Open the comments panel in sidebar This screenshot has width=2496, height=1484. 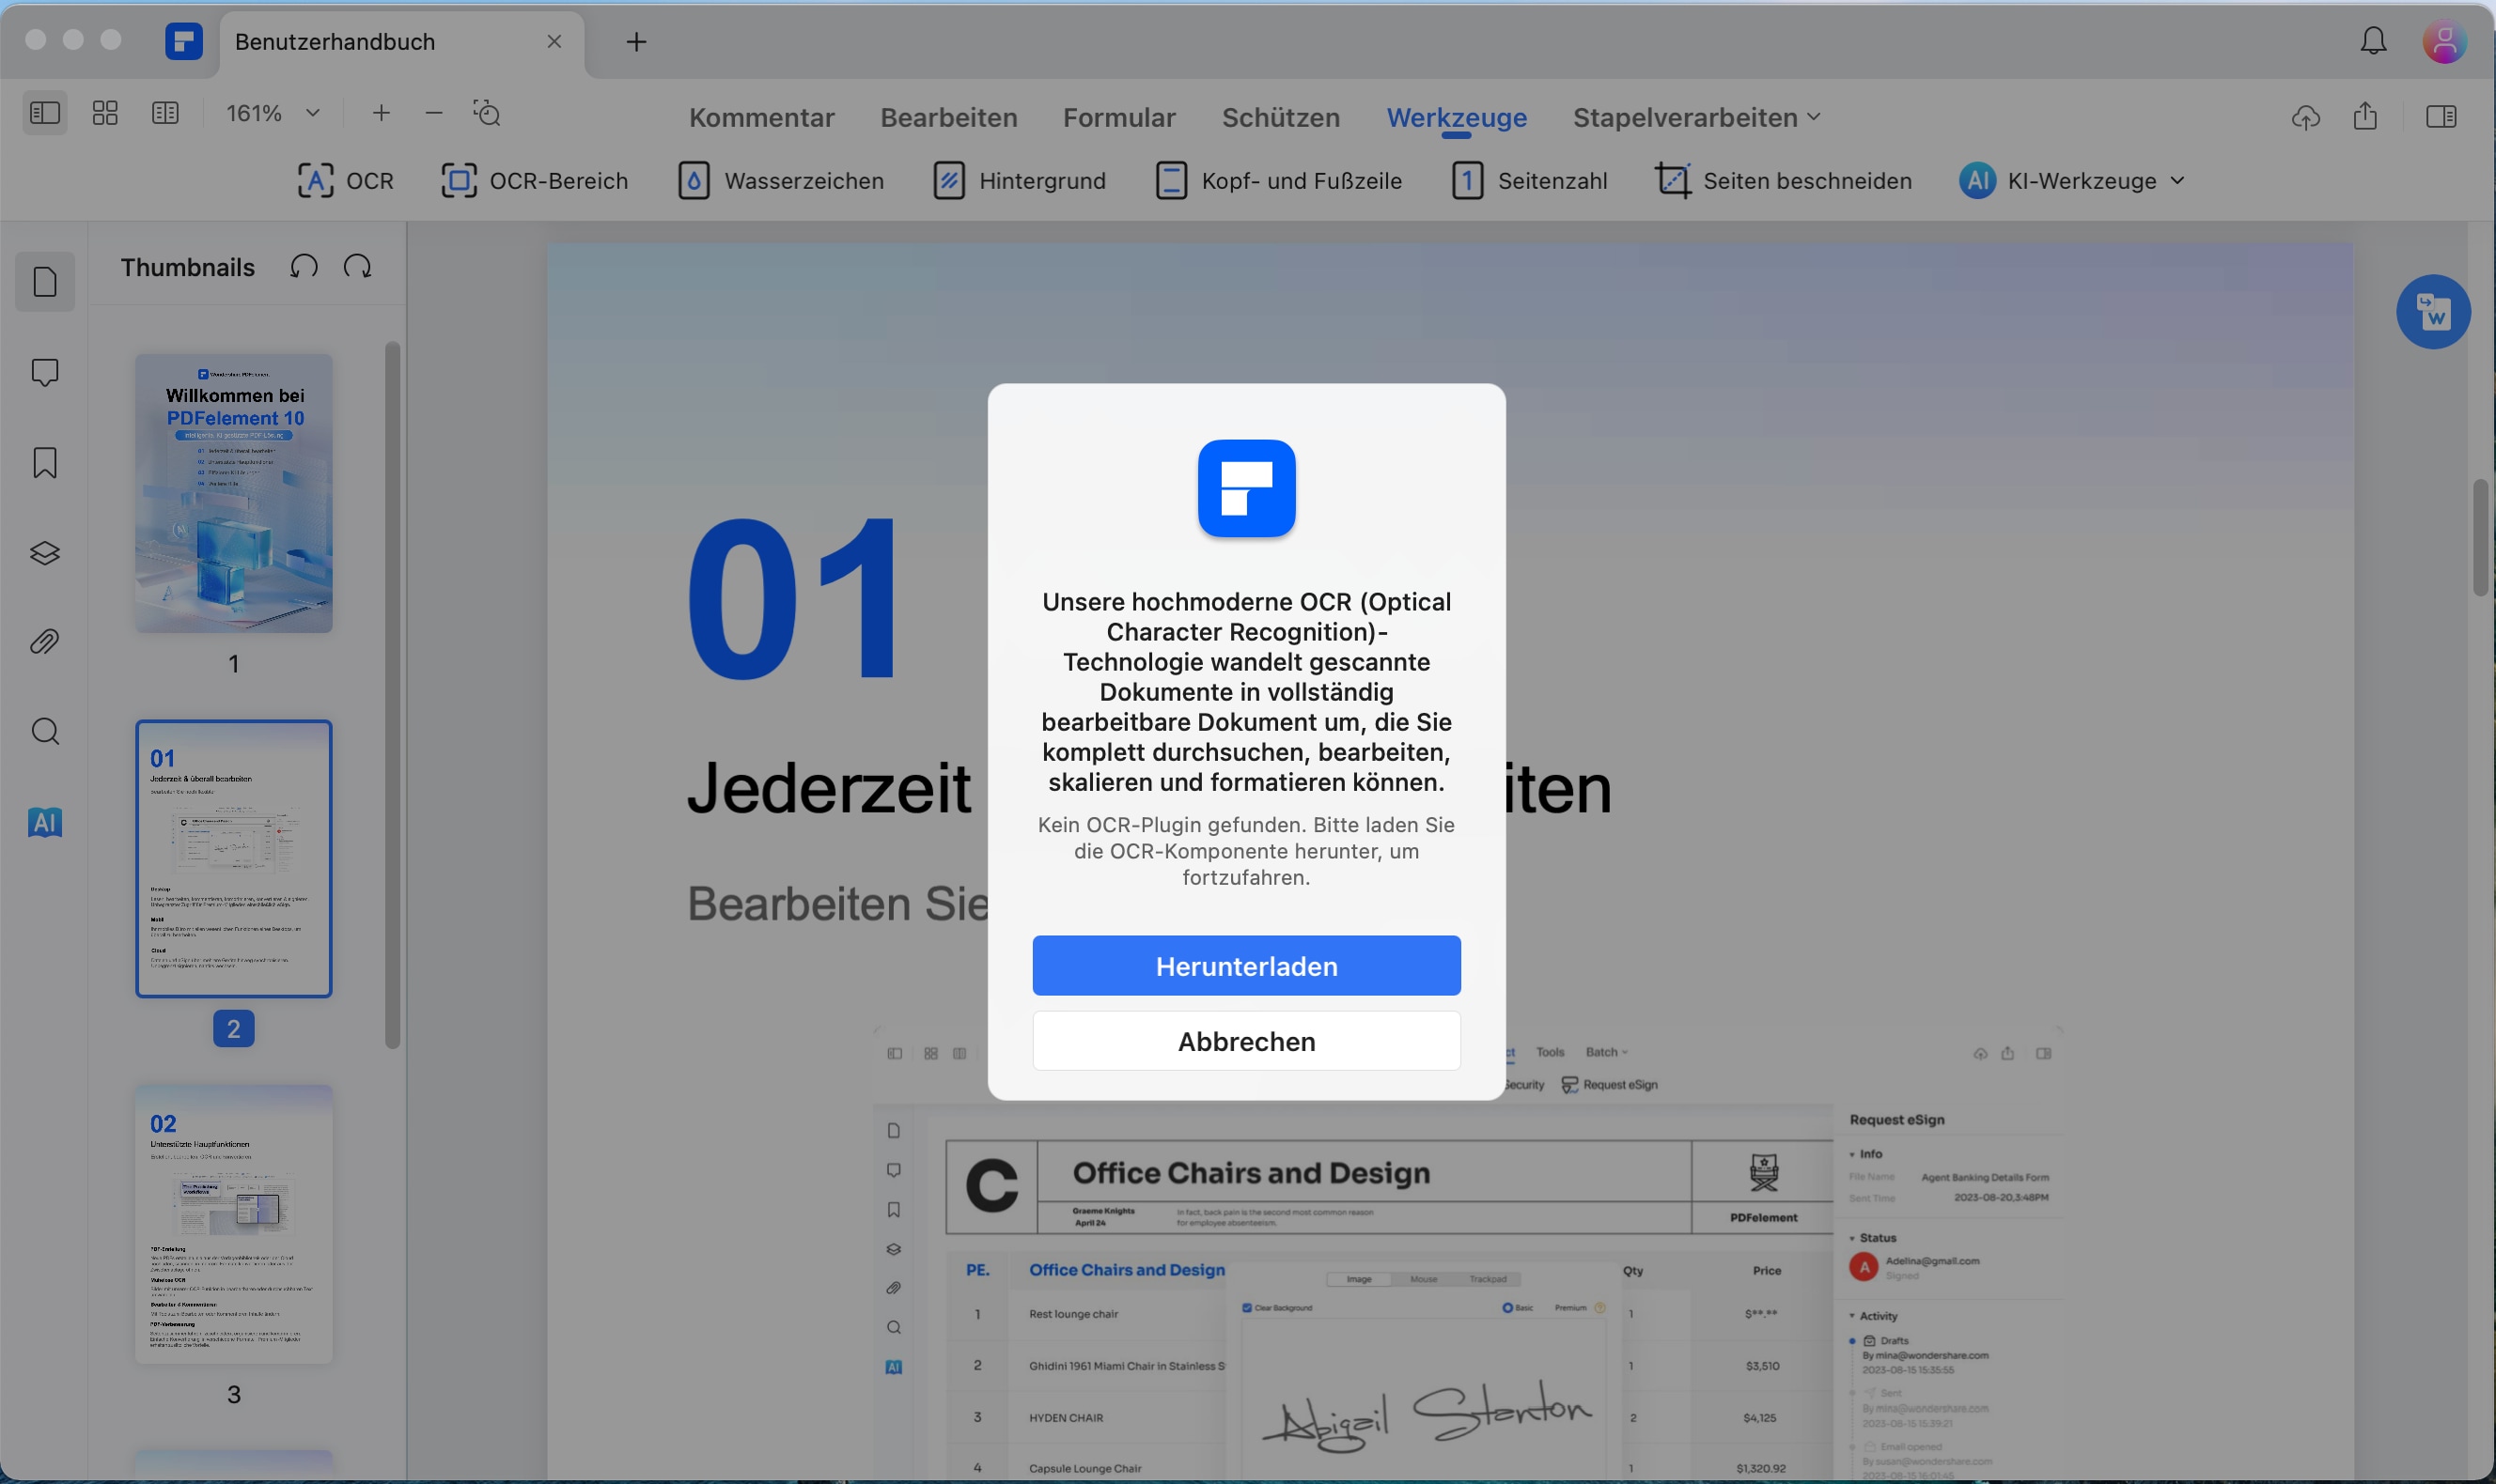tap(45, 372)
